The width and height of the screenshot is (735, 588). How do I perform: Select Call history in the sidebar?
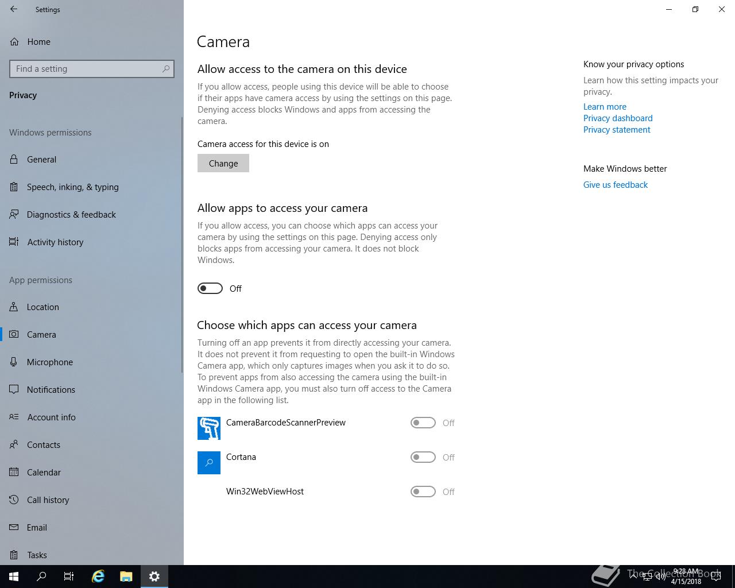point(48,500)
